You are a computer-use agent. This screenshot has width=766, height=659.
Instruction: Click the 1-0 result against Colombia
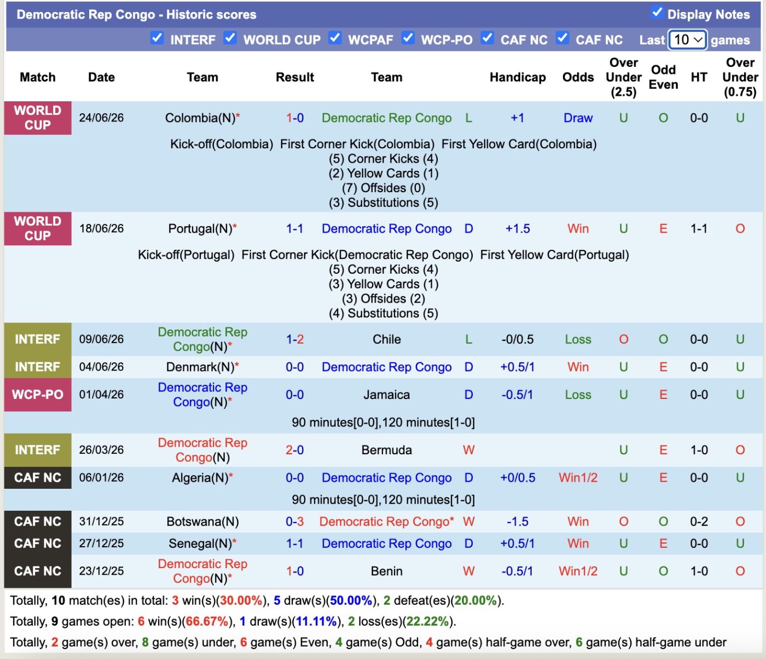pyautogui.click(x=295, y=118)
